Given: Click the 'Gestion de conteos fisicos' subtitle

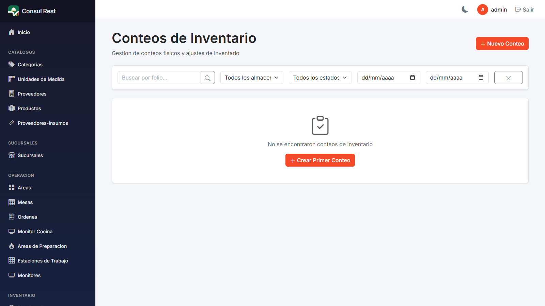Looking at the screenshot, I should point(175,53).
